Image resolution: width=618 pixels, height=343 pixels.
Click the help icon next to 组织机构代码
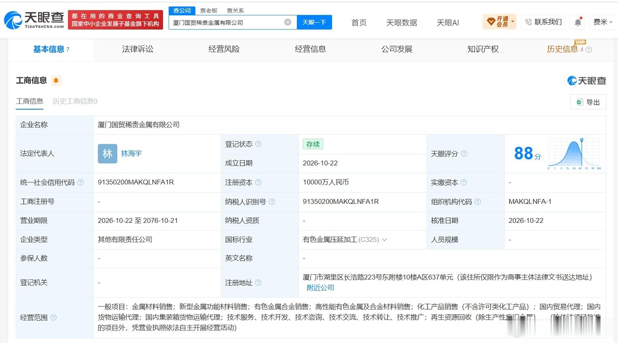(478, 201)
